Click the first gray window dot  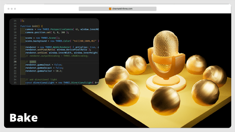[8, 9]
